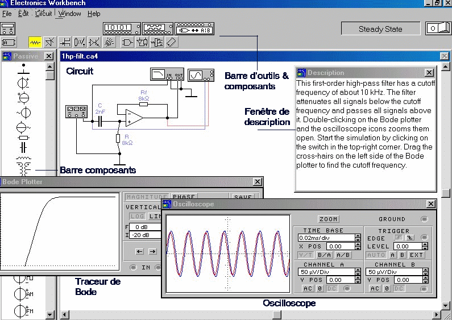This screenshot has width=452, height=320.
Task: Pick the FM source in Passive panel
Action: coord(24,311)
